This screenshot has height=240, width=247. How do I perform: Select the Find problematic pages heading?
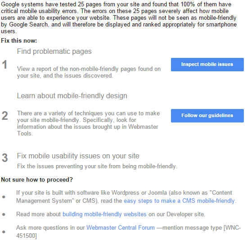click(x=54, y=52)
